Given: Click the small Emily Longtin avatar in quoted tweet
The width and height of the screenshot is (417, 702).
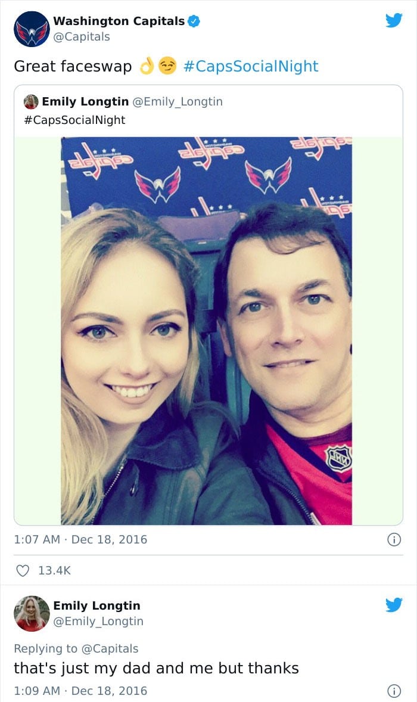Looking at the screenshot, I should pos(31,102).
